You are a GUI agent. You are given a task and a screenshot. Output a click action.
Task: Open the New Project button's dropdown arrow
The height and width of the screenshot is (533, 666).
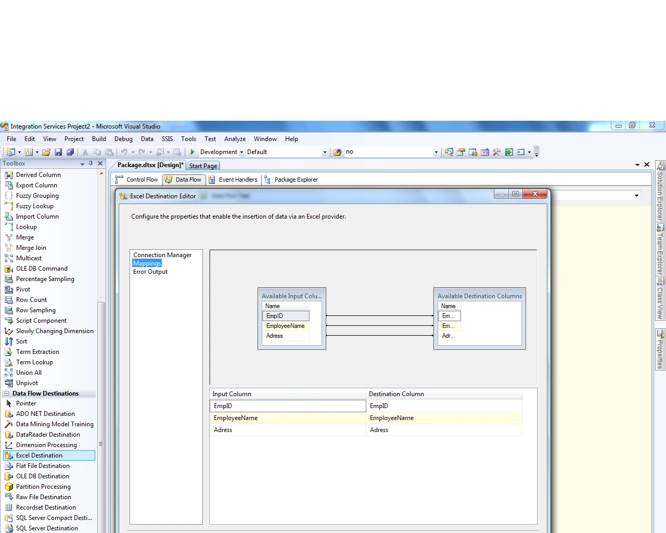coord(19,152)
